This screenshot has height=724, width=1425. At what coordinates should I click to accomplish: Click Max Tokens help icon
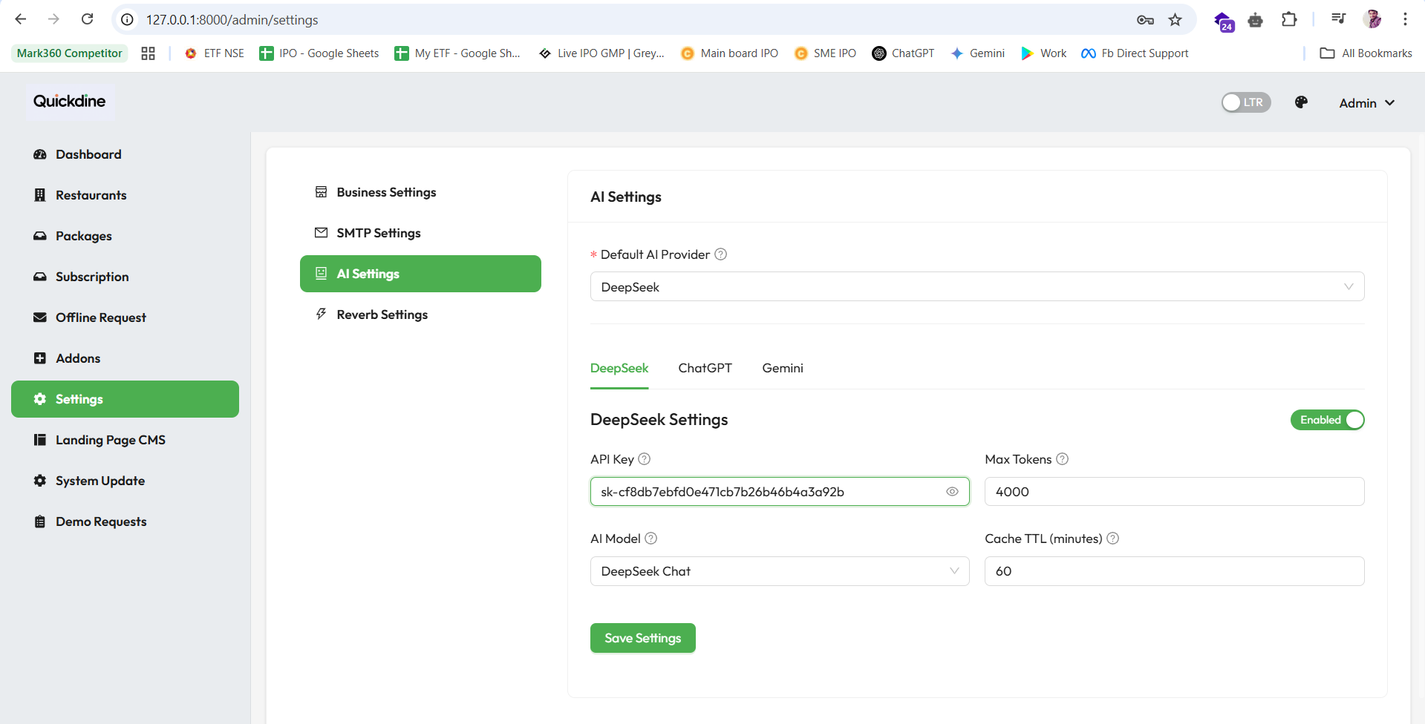1063,459
